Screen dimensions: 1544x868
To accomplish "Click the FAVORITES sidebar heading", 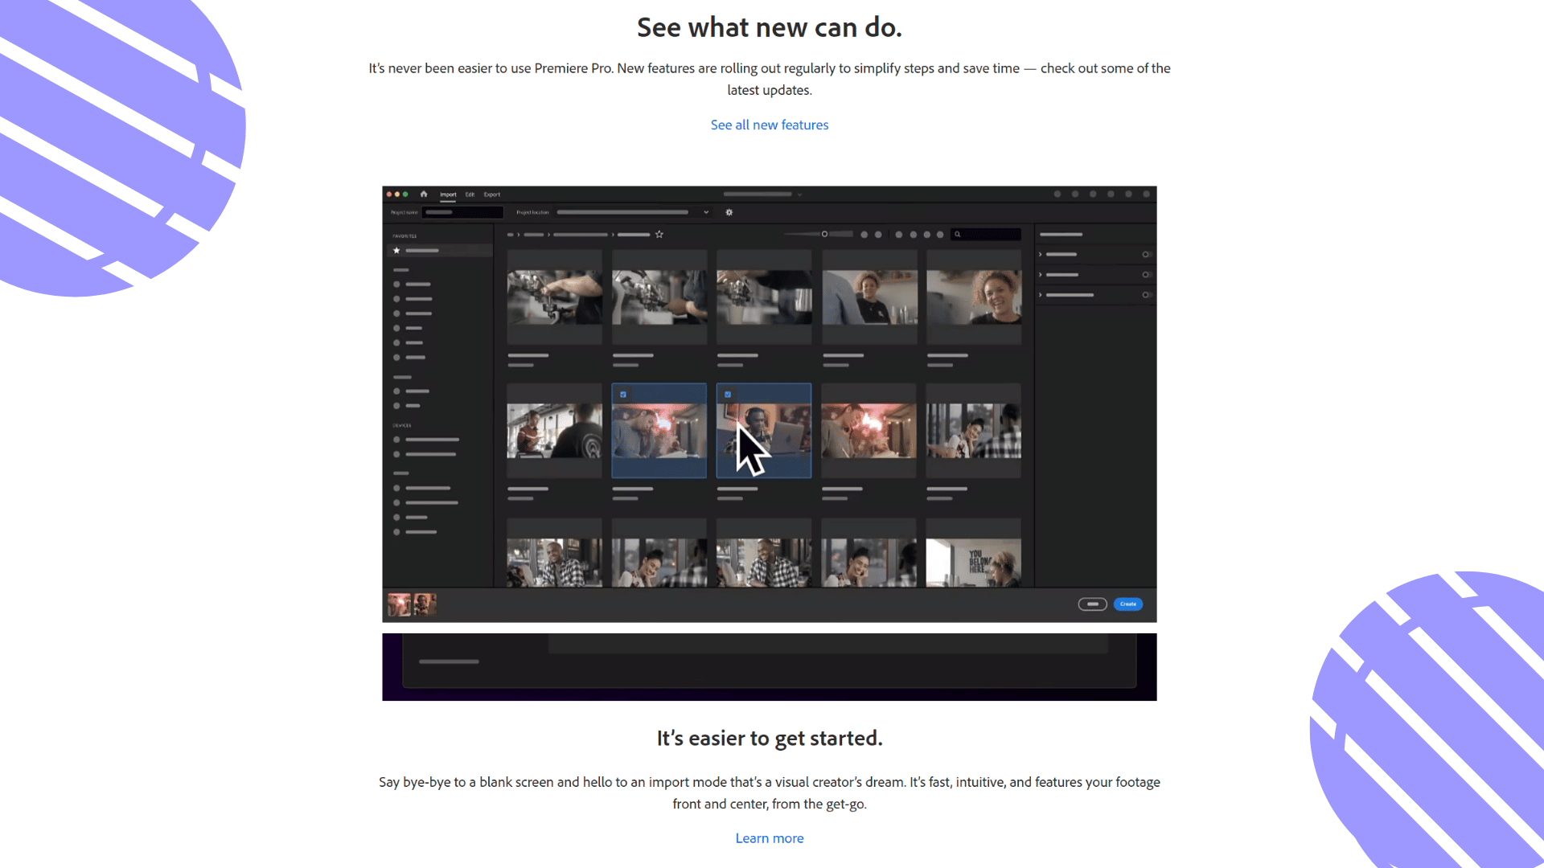I will 404,236.
